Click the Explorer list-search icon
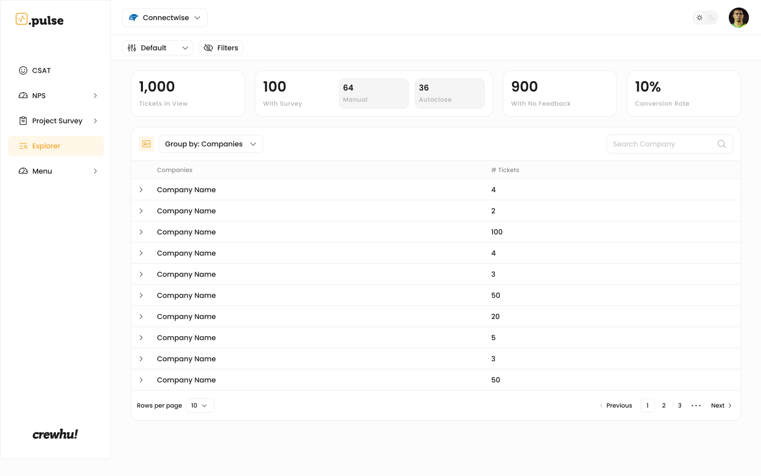The height and width of the screenshot is (476, 761). [23, 146]
